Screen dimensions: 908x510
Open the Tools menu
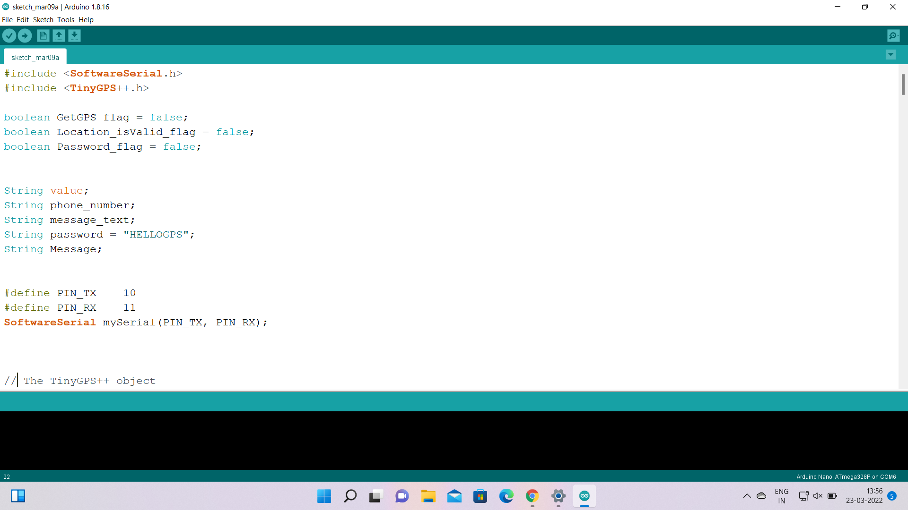[66, 20]
